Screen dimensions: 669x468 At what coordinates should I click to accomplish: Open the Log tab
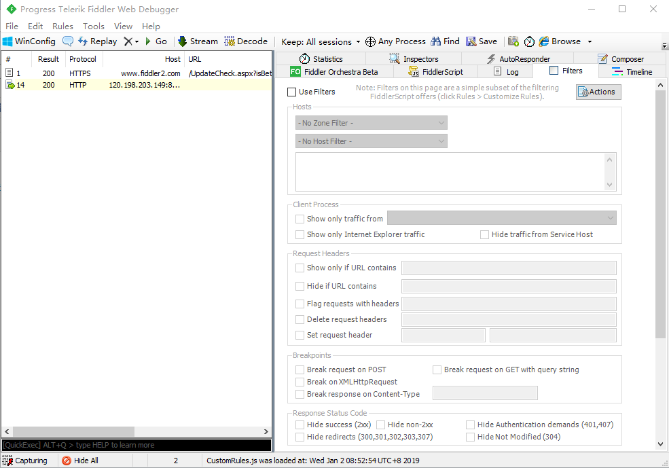[505, 72]
